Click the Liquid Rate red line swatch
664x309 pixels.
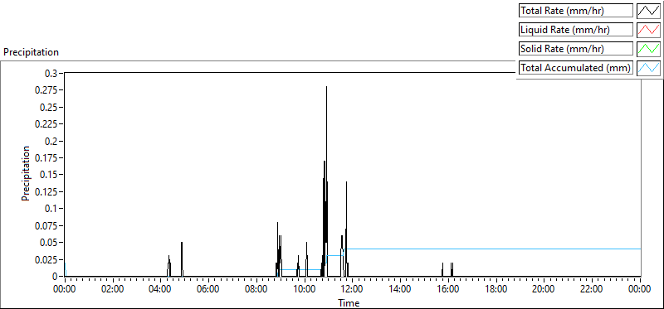tap(649, 30)
